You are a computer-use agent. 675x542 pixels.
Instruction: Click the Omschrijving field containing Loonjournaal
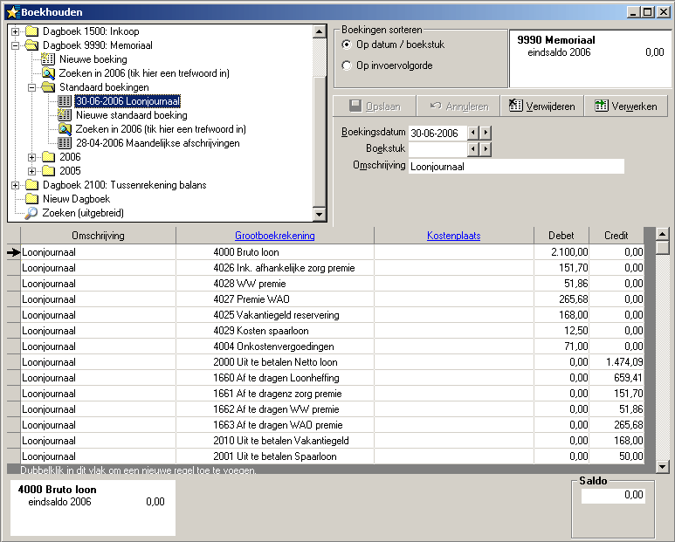pyautogui.click(x=516, y=167)
